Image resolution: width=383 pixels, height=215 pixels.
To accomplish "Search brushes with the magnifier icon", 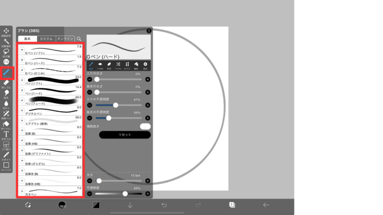I will (79, 39).
